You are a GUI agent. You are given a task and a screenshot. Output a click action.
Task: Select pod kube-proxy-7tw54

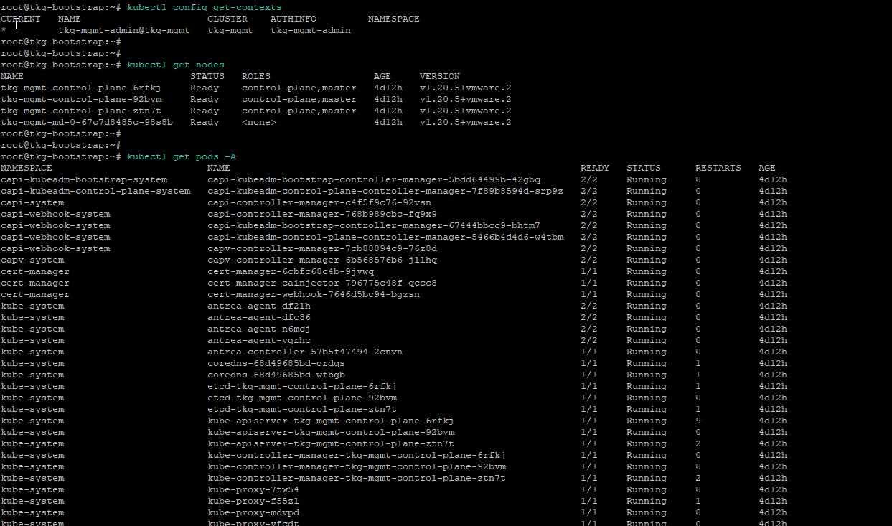click(253, 489)
